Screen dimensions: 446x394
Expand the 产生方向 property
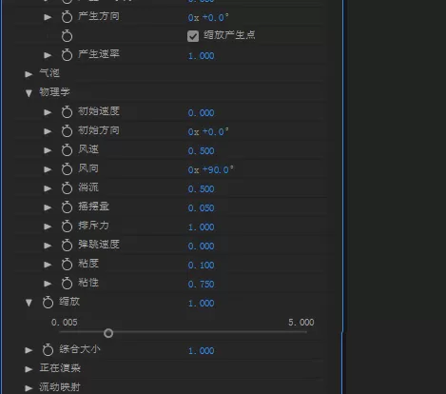tap(48, 17)
